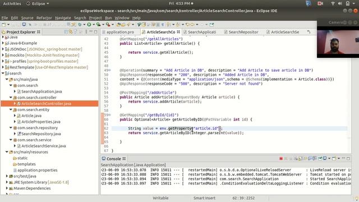Run the application with the green Run icon

89,25
